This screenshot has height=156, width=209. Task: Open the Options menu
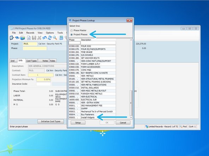point(50,33)
